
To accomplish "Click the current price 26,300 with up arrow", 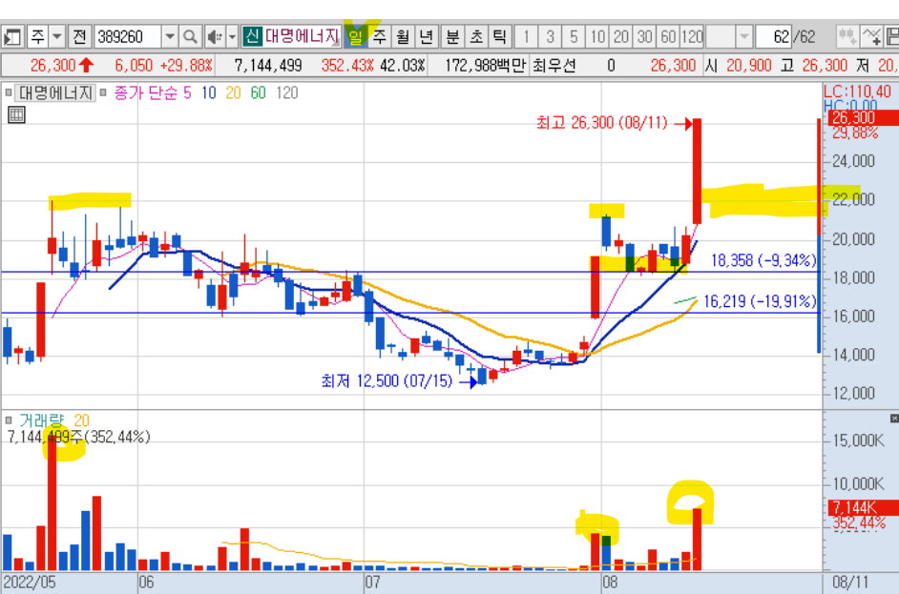I will (62, 65).
